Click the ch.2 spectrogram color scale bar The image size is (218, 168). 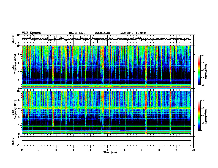click(199, 116)
